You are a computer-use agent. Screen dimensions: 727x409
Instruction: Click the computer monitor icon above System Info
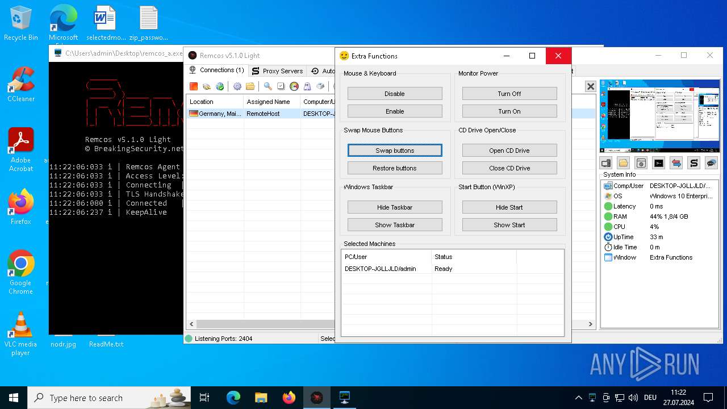coord(607,163)
